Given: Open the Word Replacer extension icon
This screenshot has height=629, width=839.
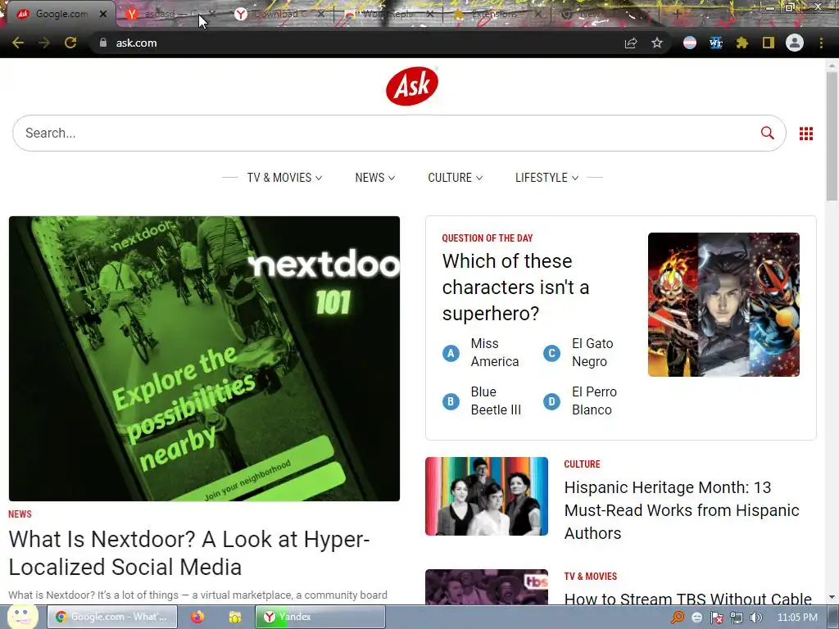Looking at the screenshot, I should (x=716, y=43).
